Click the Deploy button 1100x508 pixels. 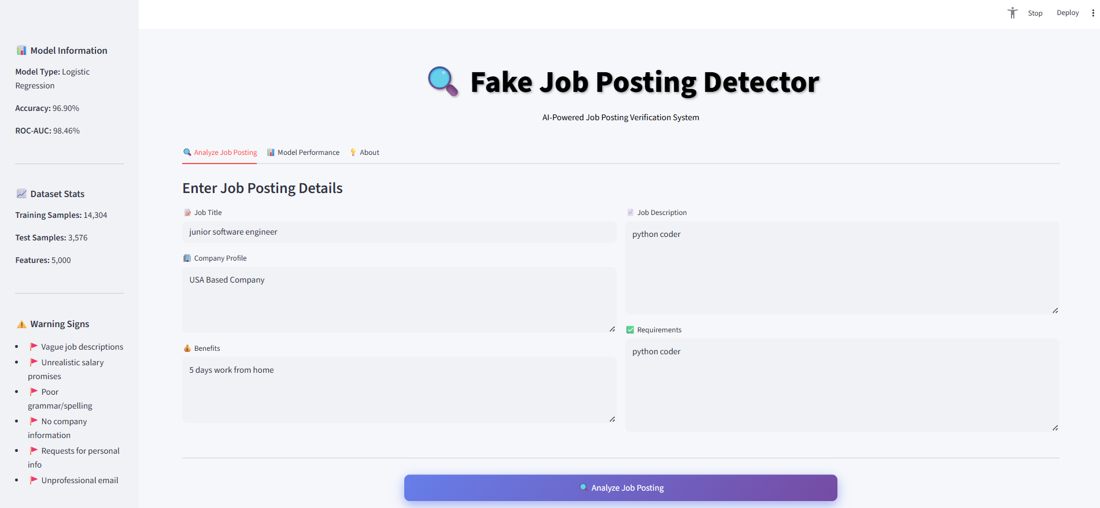1067,13
